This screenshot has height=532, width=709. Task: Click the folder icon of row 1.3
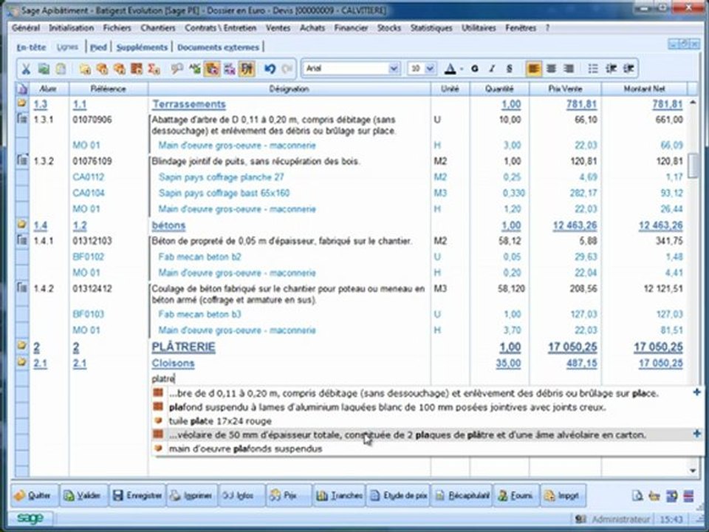coord(21,103)
